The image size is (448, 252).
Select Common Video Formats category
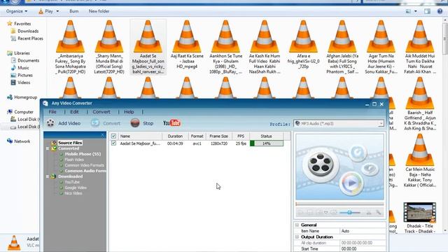(84, 165)
